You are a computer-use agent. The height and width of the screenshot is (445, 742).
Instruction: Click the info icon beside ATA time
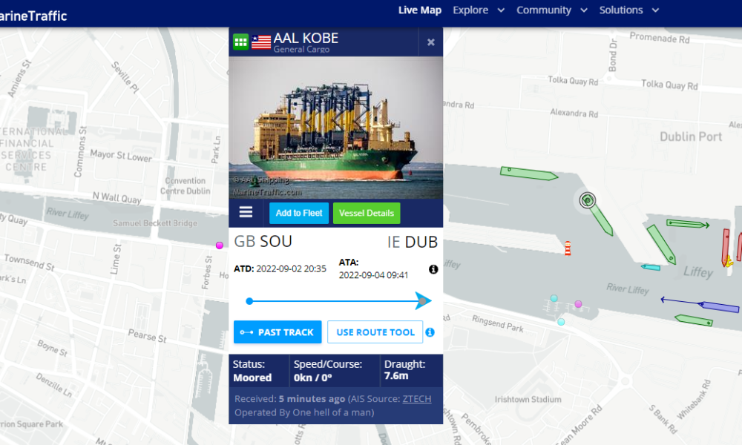[433, 269]
